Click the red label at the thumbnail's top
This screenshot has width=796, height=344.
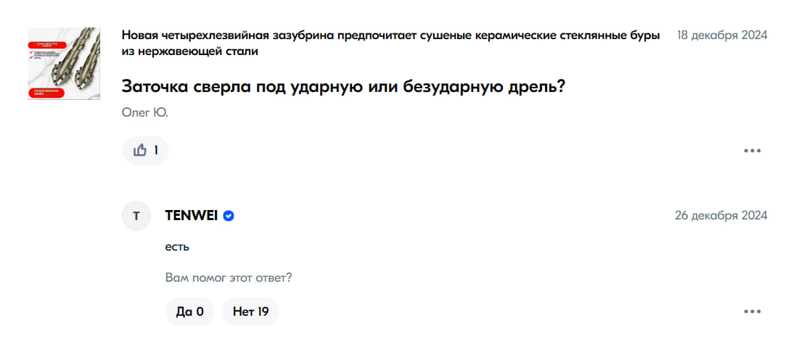(x=48, y=44)
